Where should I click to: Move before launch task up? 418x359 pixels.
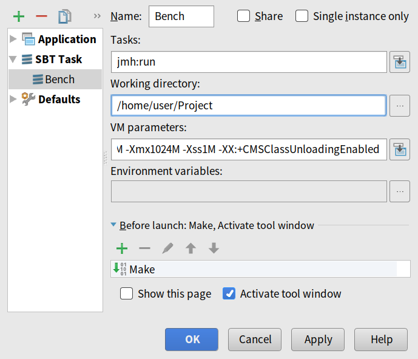pos(190,248)
